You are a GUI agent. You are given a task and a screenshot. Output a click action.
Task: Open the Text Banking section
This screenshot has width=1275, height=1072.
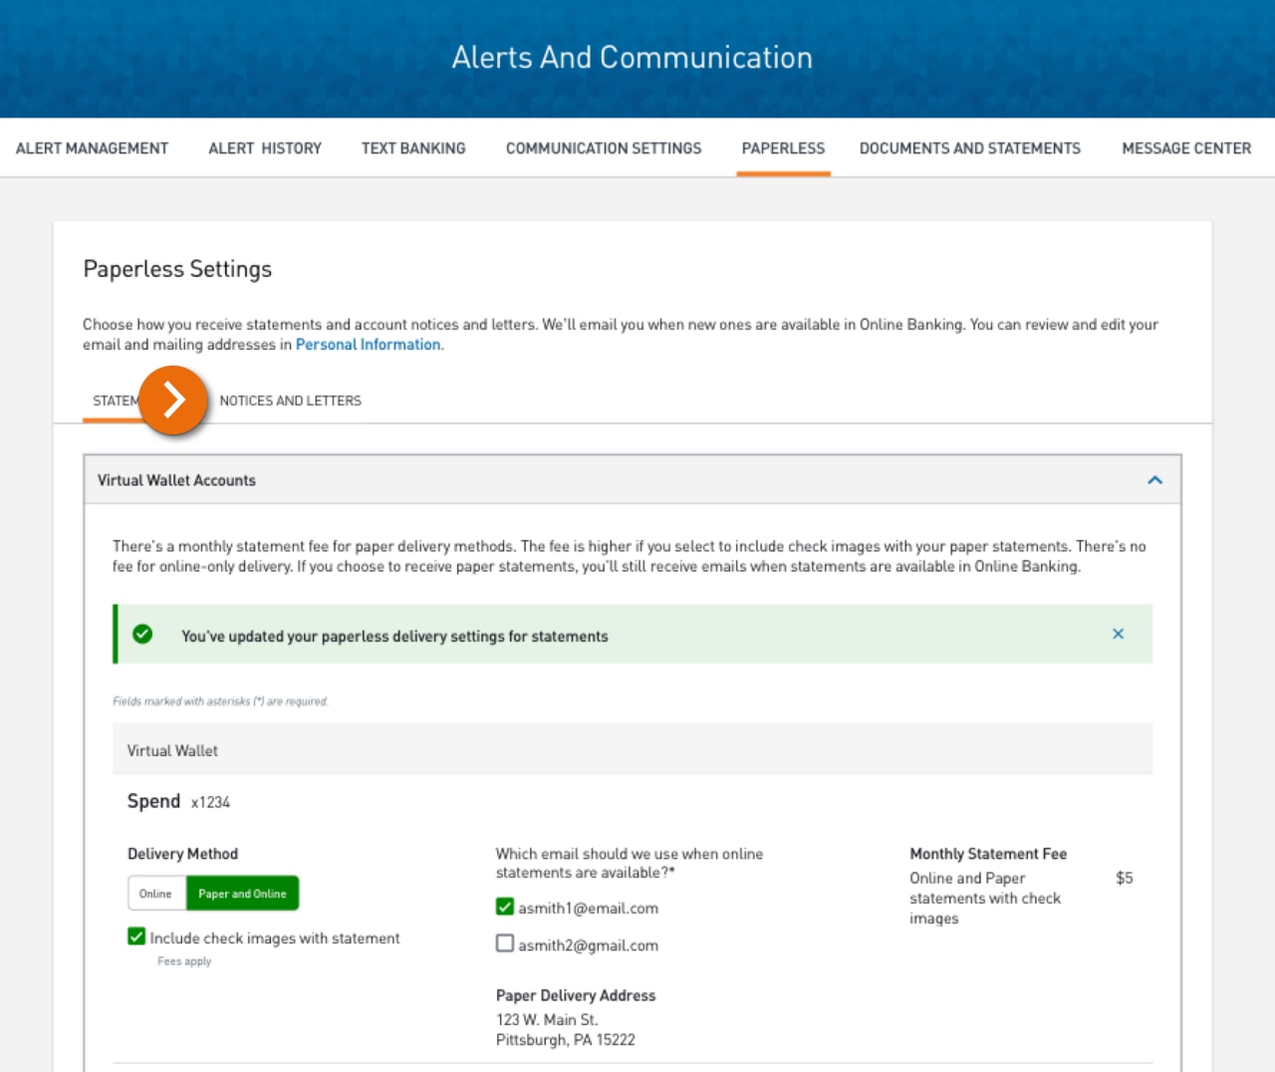point(413,147)
